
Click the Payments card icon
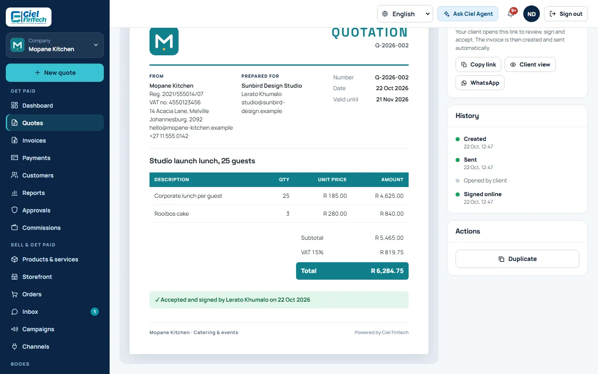(x=15, y=158)
